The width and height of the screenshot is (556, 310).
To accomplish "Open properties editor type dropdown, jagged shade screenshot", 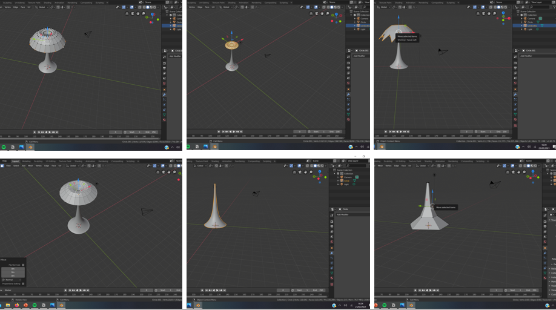I will (x=516, y=51).
